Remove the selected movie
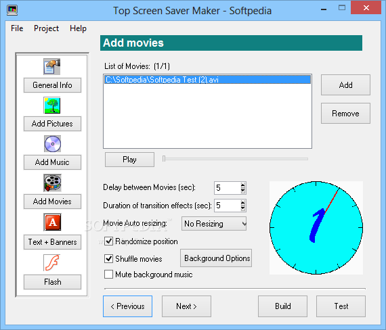This screenshot has width=386, height=330. click(x=345, y=114)
